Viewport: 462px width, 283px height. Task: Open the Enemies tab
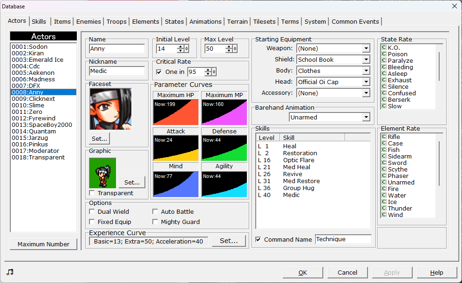[88, 22]
